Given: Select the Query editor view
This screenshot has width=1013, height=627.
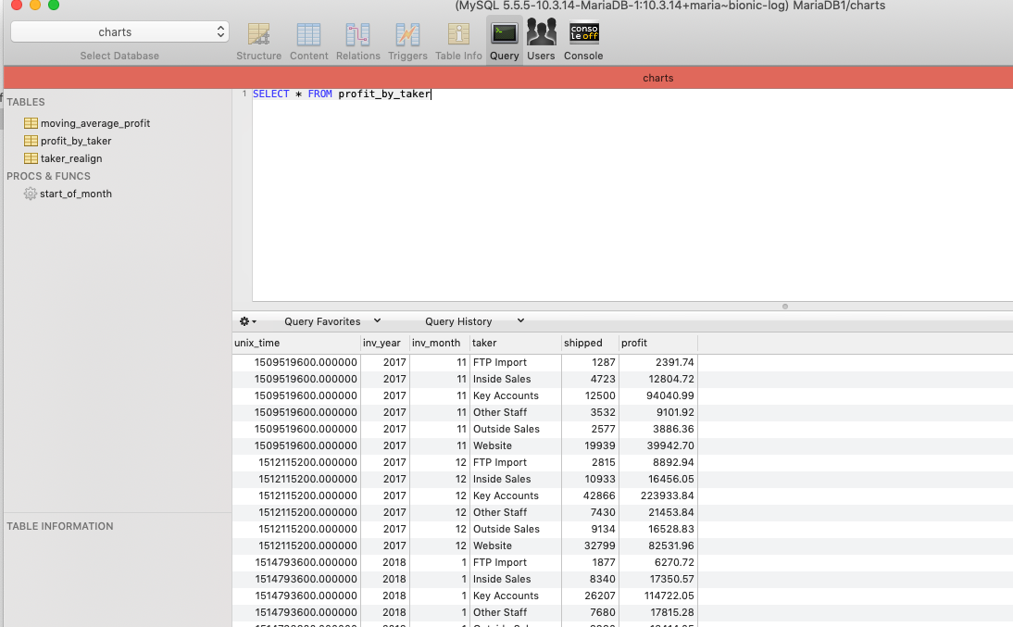Looking at the screenshot, I should 504,37.
